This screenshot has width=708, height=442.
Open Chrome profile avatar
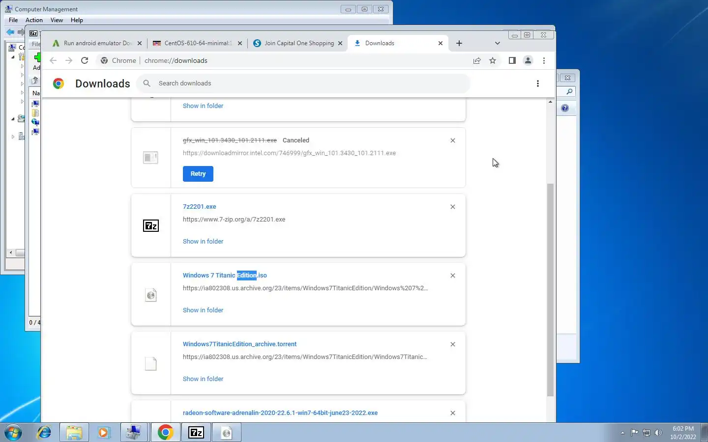[x=528, y=60]
